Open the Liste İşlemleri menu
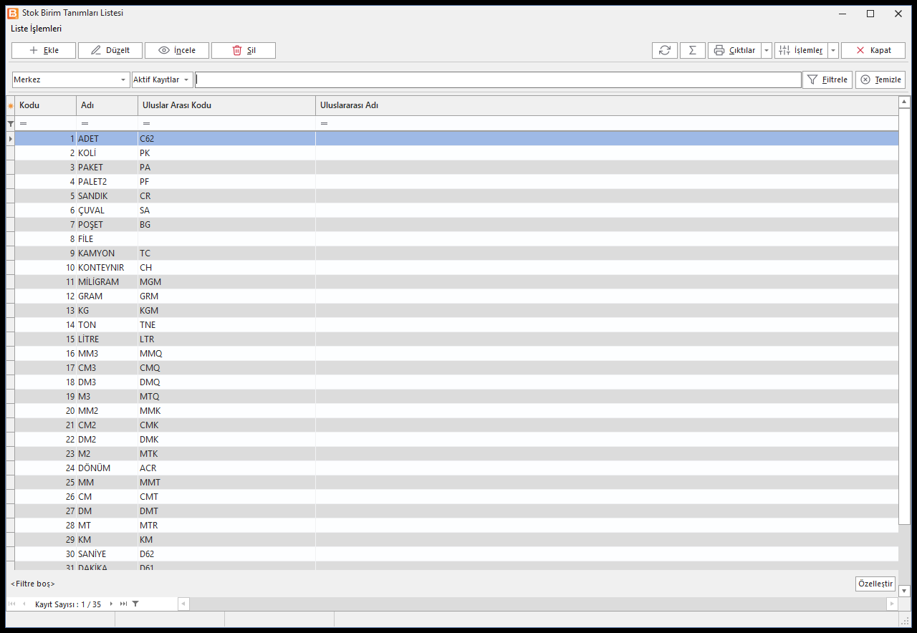The image size is (917, 633). [36, 29]
